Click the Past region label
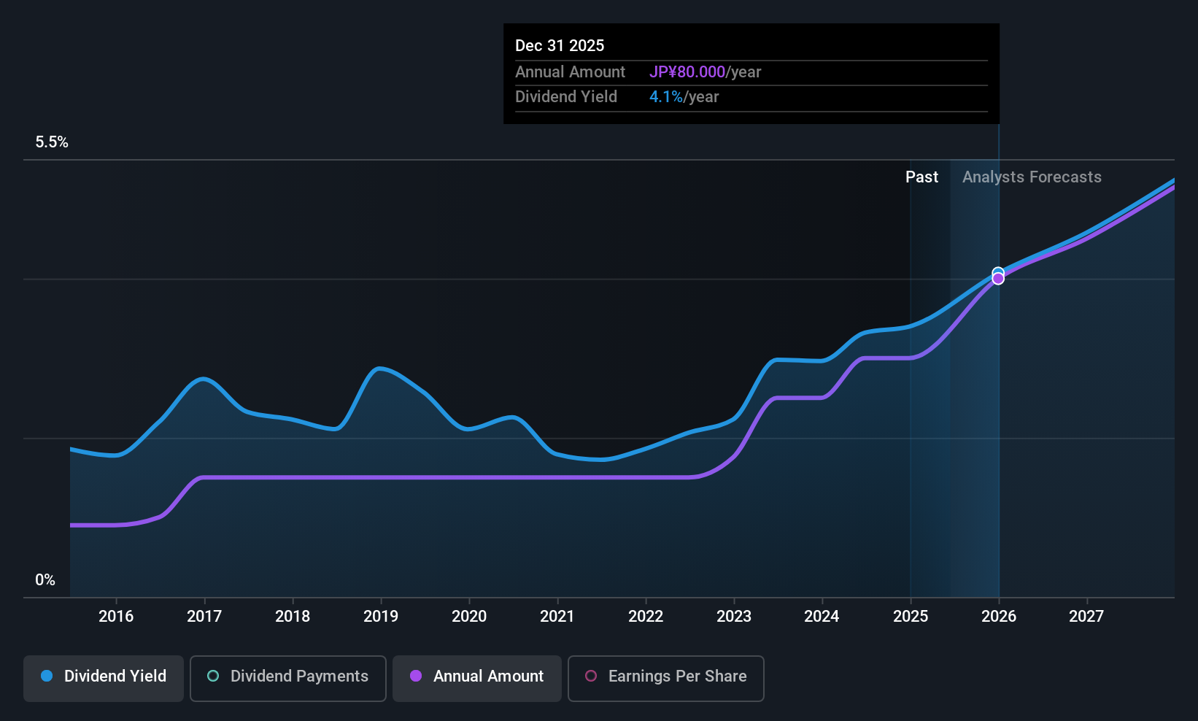 pos(922,177)
